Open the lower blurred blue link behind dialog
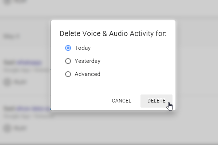Screen dimensions: 218x145 pyautogui.click(x=33, y=108)
